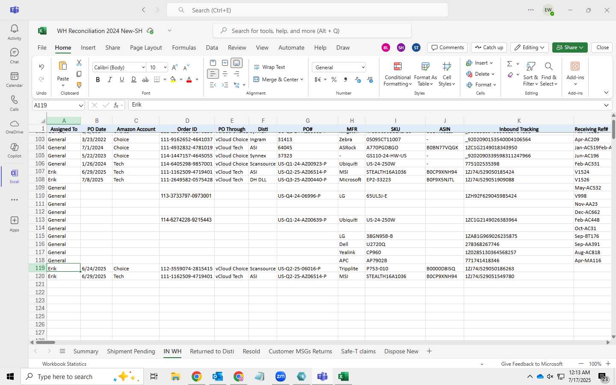The width and height of the screenshot is (616, 385).
Task: Toggle center horizontal alignment
Action: point(225,74)
